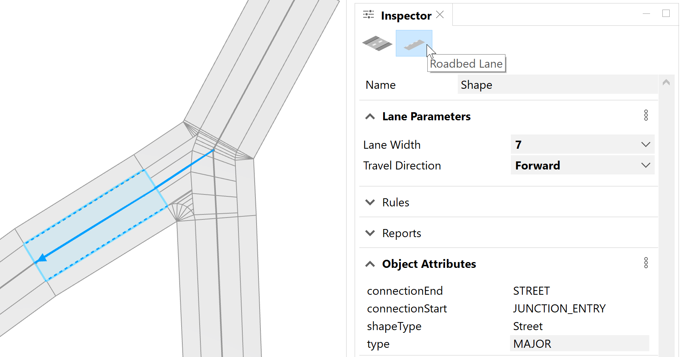Expand the Reports section
682x357 pixels.
370,233
